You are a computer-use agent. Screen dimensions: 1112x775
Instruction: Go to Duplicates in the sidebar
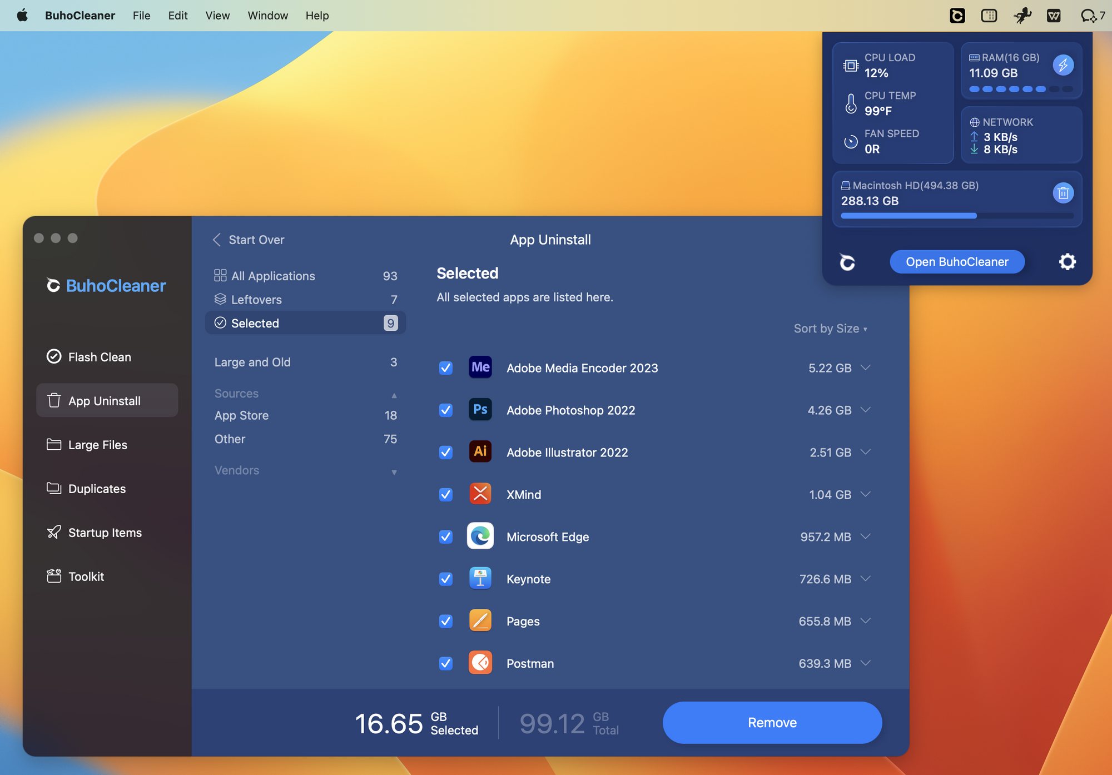pyautogui.click(x=97, y=489)
